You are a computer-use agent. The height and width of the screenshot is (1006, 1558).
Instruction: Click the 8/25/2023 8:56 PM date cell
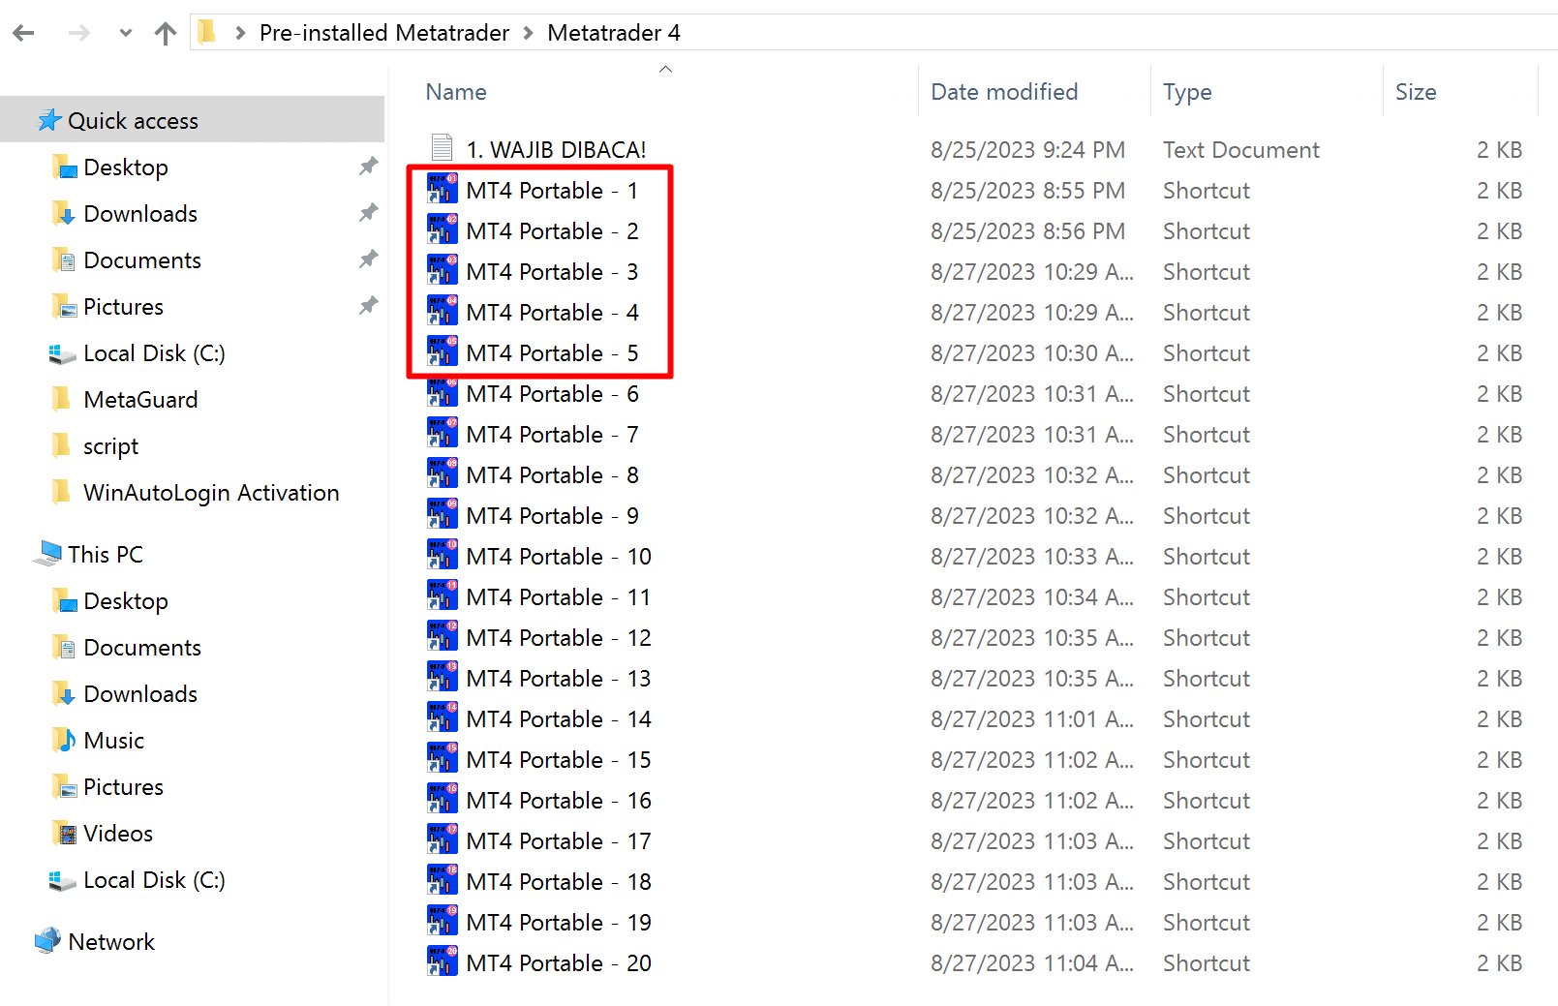click(x=1027, y=231)
